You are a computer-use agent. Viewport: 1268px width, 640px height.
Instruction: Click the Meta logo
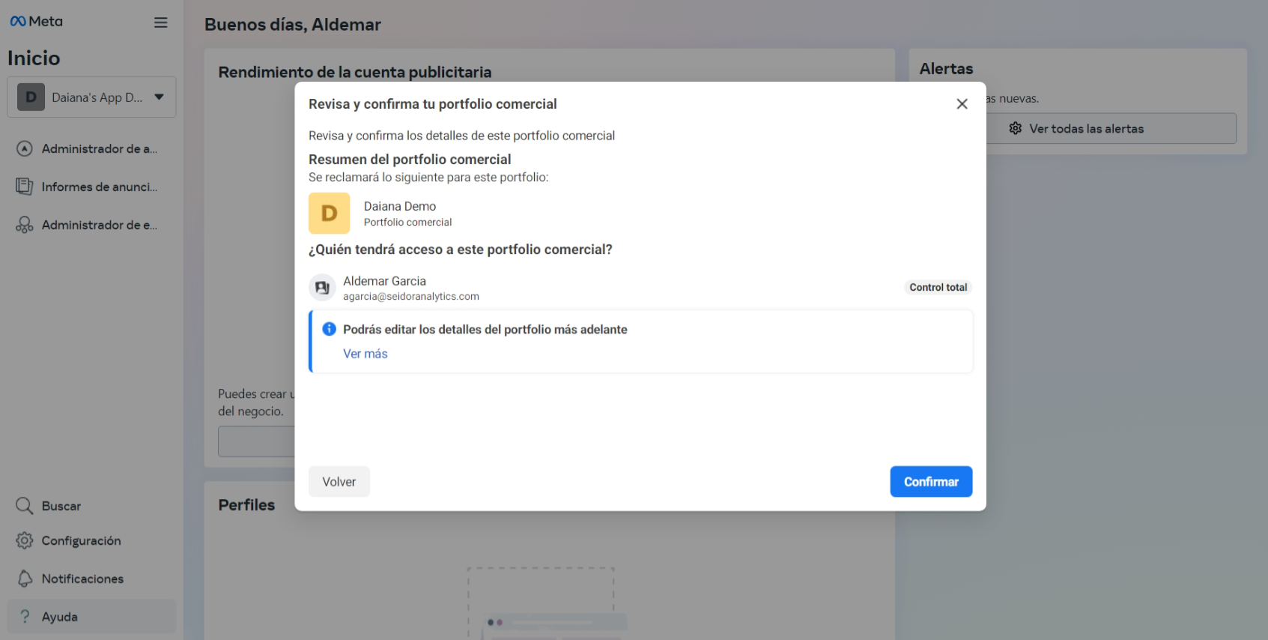pyautogui.click(x=36, y=22)
